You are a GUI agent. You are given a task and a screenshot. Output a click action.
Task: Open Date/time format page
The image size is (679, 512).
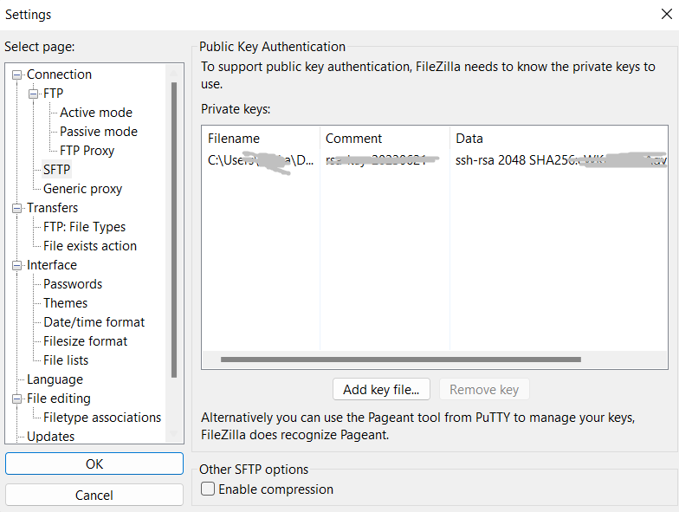(x=94, y=322)
